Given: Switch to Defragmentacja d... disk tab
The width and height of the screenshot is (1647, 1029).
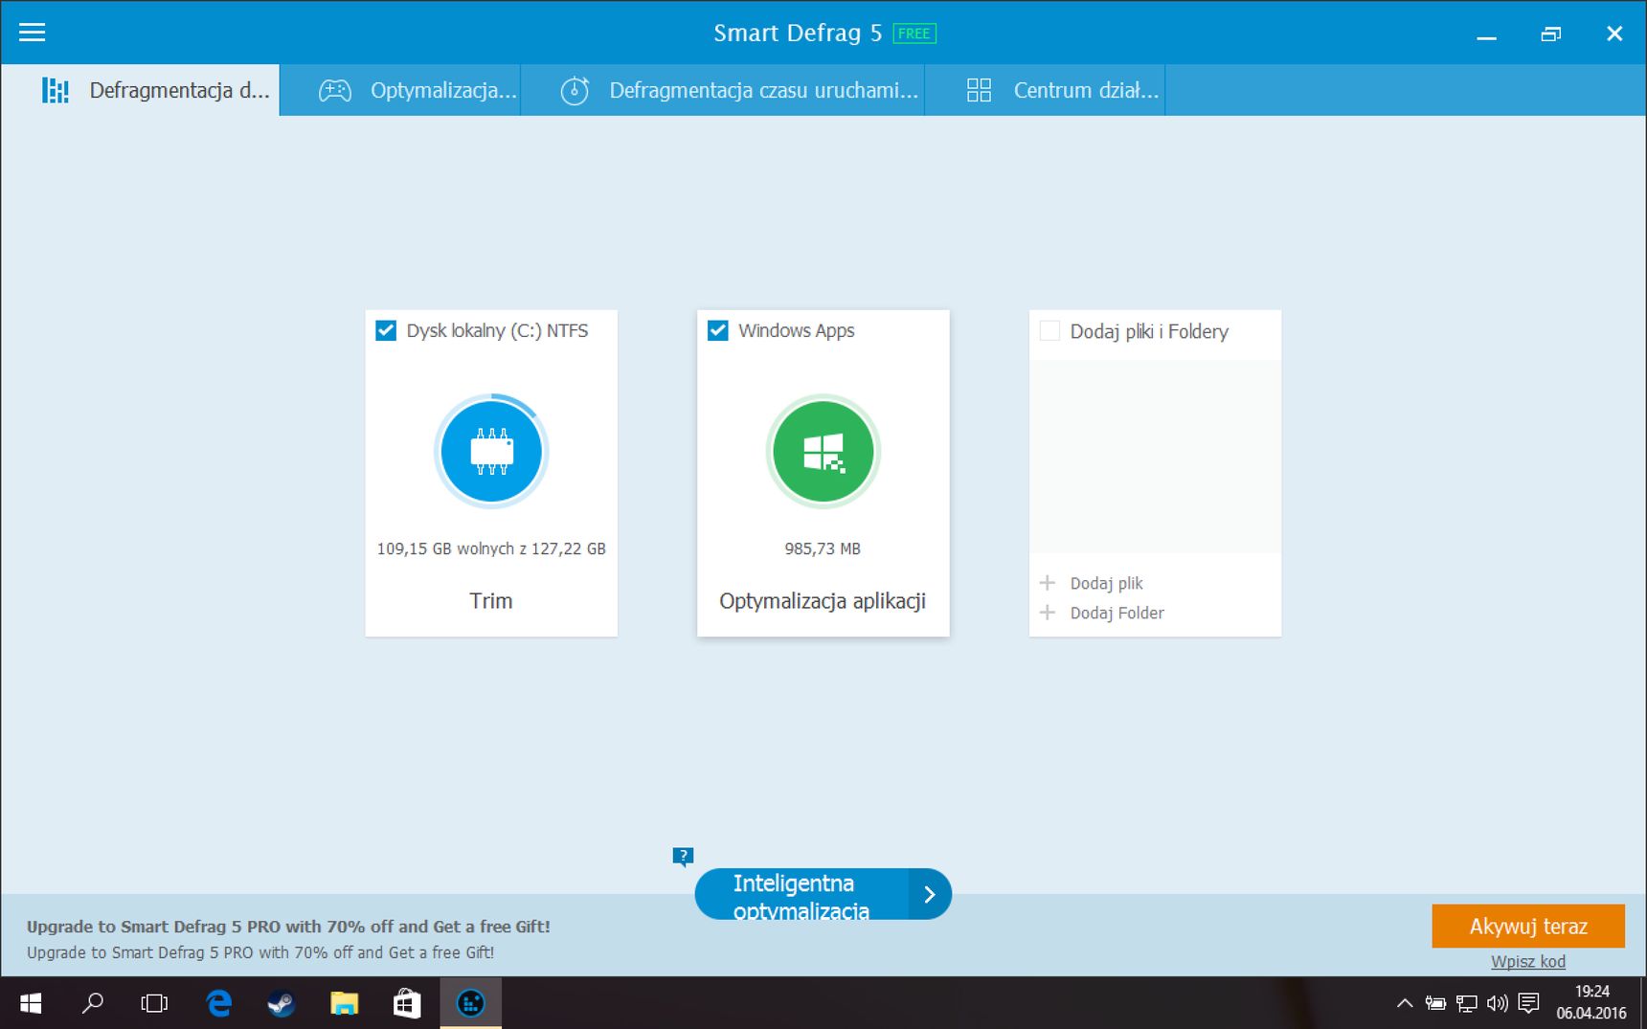Looking at the screenshot, I should click(140, 90).
